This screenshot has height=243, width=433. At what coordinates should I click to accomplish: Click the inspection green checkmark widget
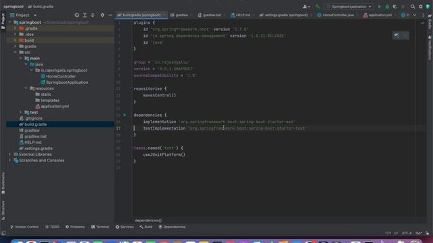click(422, 23)
